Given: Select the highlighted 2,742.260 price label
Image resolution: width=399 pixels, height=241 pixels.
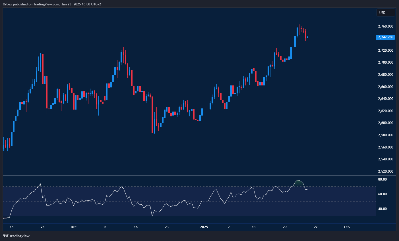Looking at the screenshot, I should (x=385, y=37).
